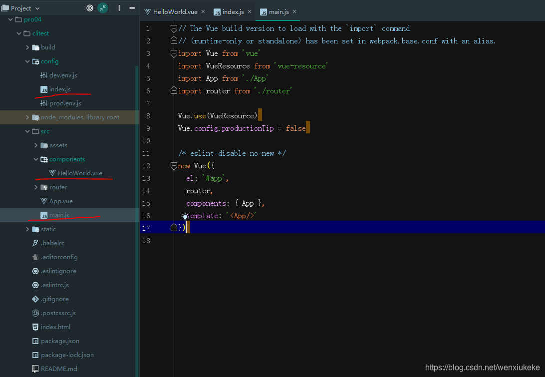Fold the new Vue block at line 12
The image size is (545, 377).
(x=174, y=166)
